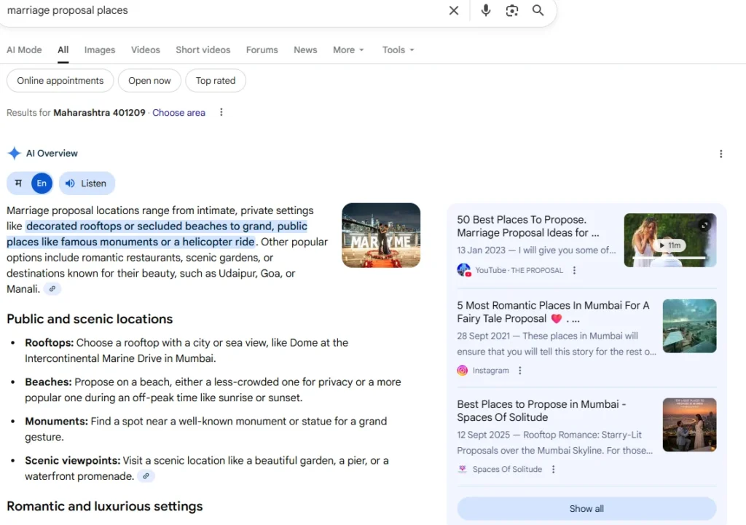The image size is (746, 525).
Task: Toggle the Open now filter
Action: point(149,81)
